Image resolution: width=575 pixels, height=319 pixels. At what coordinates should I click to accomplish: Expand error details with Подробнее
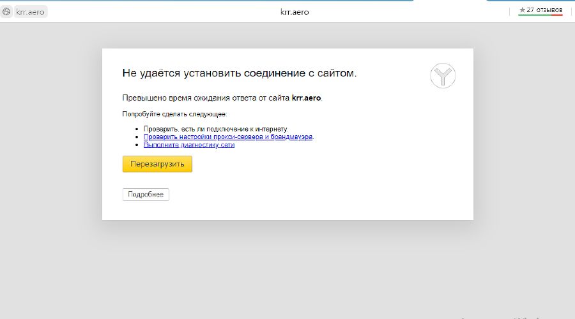(x=146, y=195)
